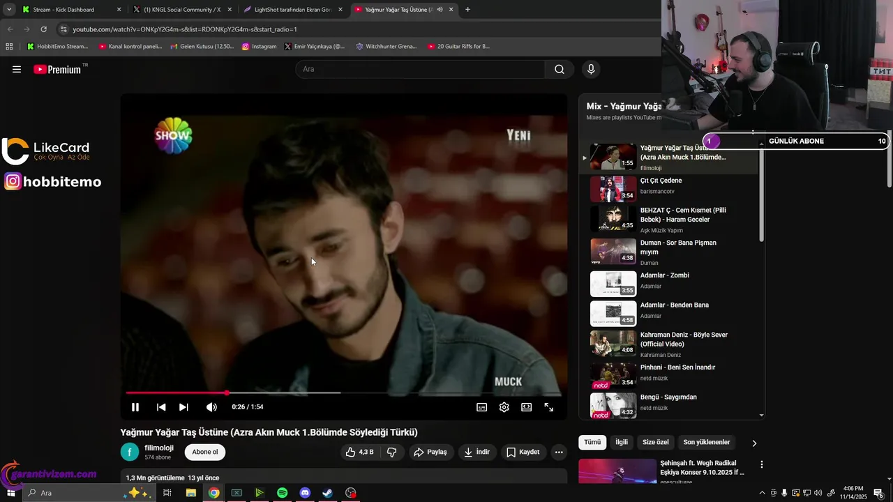Screen dimensions: 893x502
Task: Open HobbitEmo Stream bookmark
Action: [57, 47]
